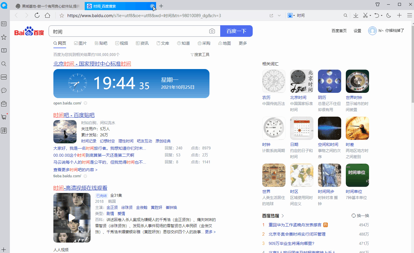Open the camera image search icon
The width and height of the screenshot is (414, 253).
pyautogui.click(x=212, y=31)
